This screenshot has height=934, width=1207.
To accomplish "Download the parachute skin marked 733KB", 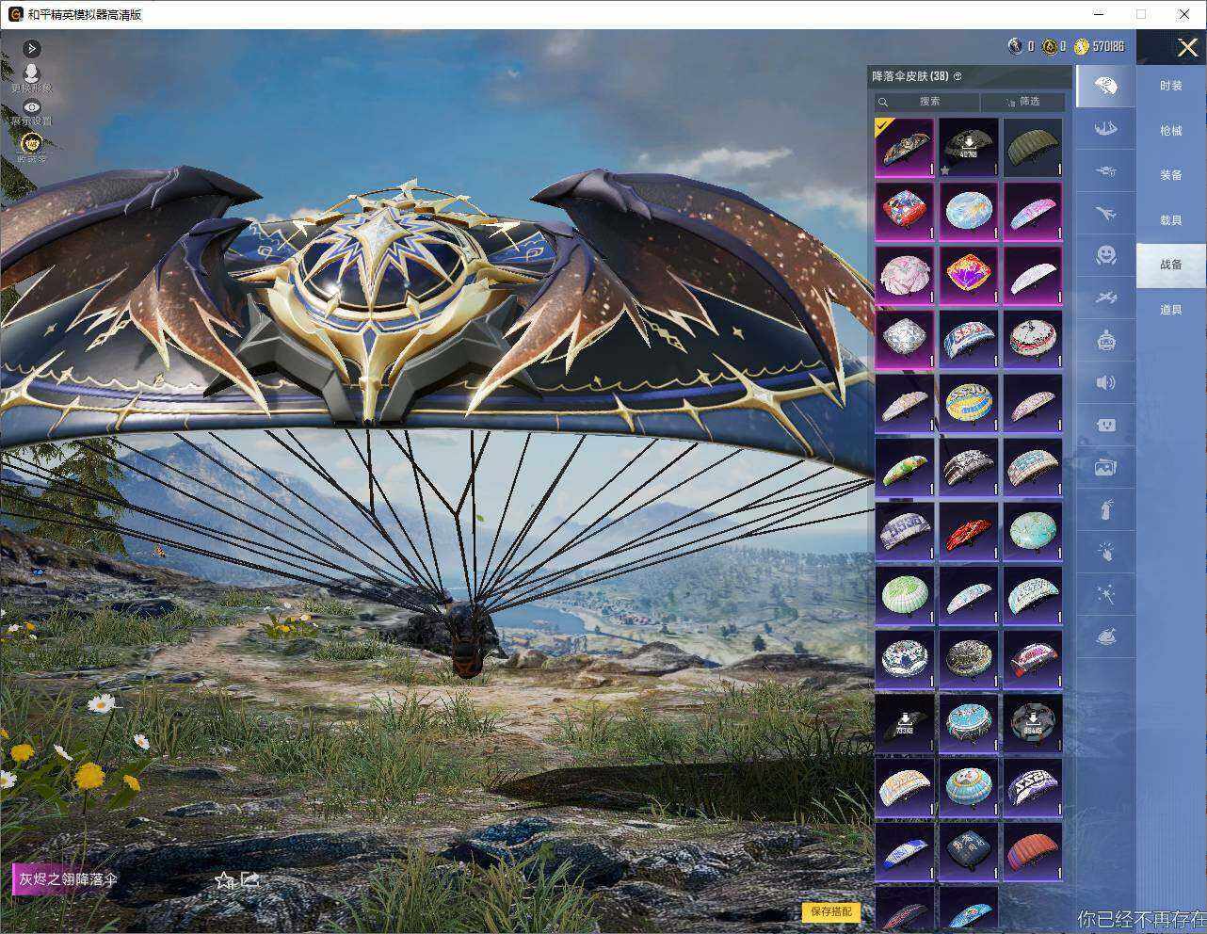I will point(905,722).
